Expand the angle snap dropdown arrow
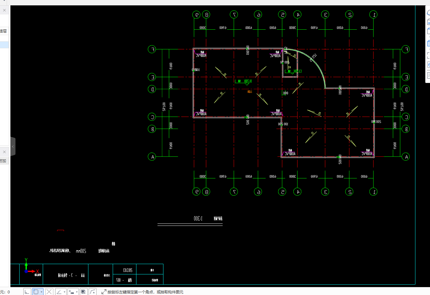This screenshot has height=295, width=430. click(64, 292)
